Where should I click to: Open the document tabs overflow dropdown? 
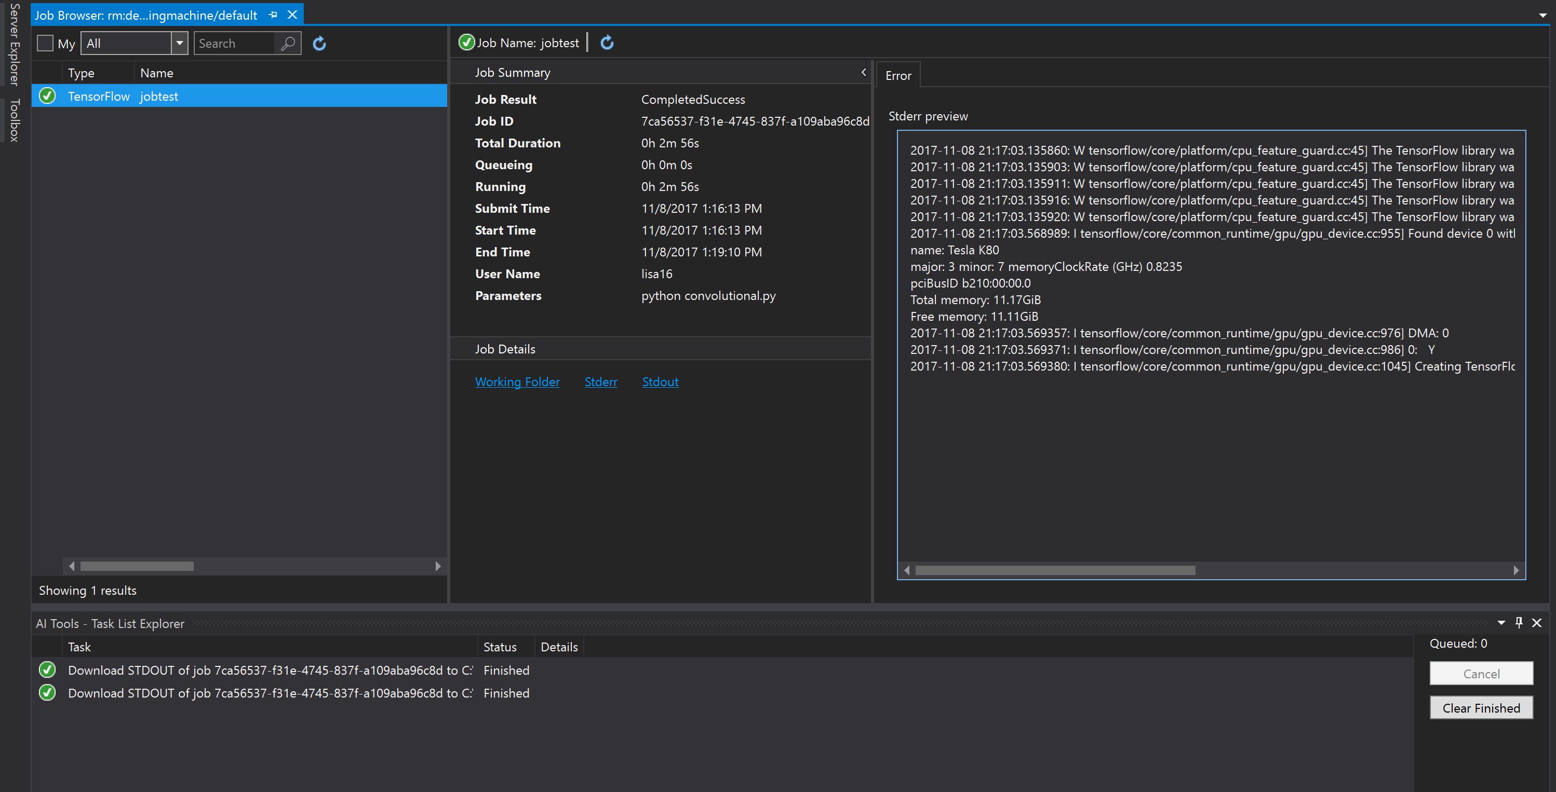point(1542,15)
